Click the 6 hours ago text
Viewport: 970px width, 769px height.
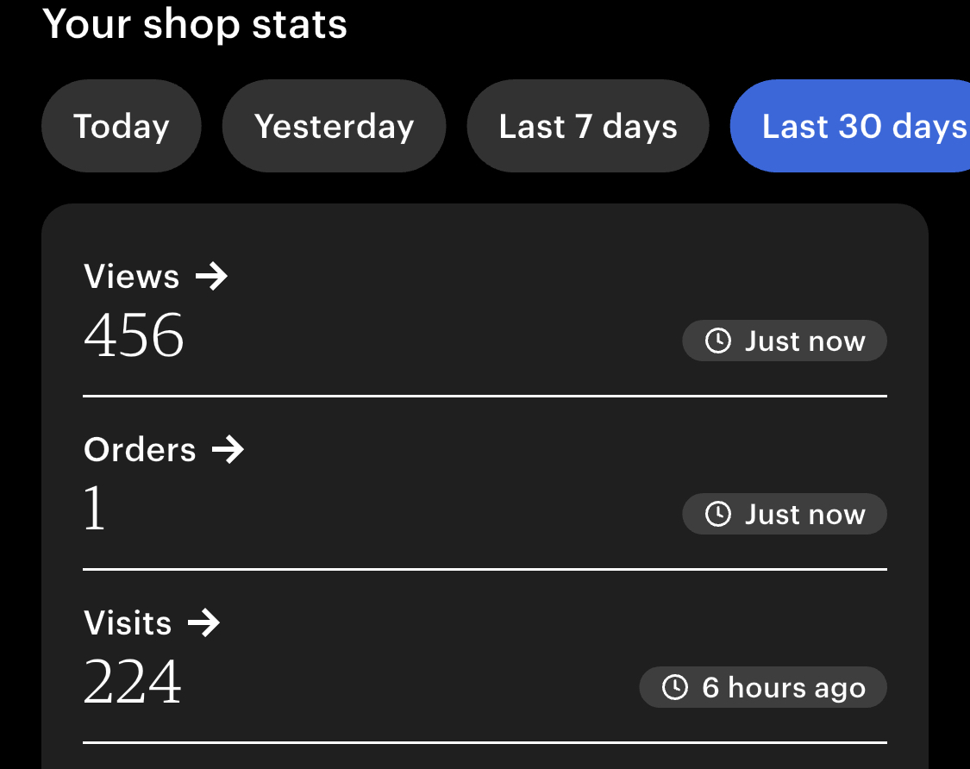click(783, 688)
